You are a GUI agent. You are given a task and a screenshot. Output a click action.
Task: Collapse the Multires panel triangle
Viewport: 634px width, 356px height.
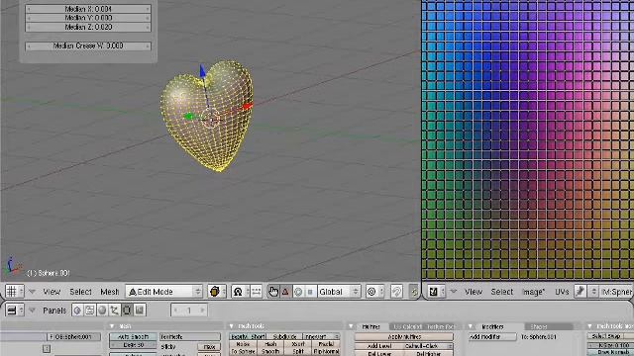point(351,326)
